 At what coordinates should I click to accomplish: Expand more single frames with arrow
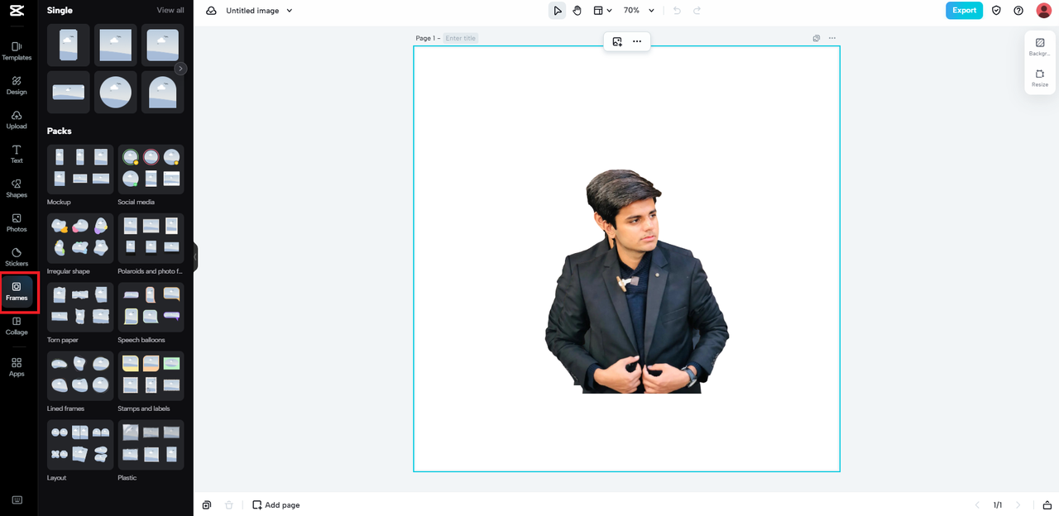(x=180, y=69)
